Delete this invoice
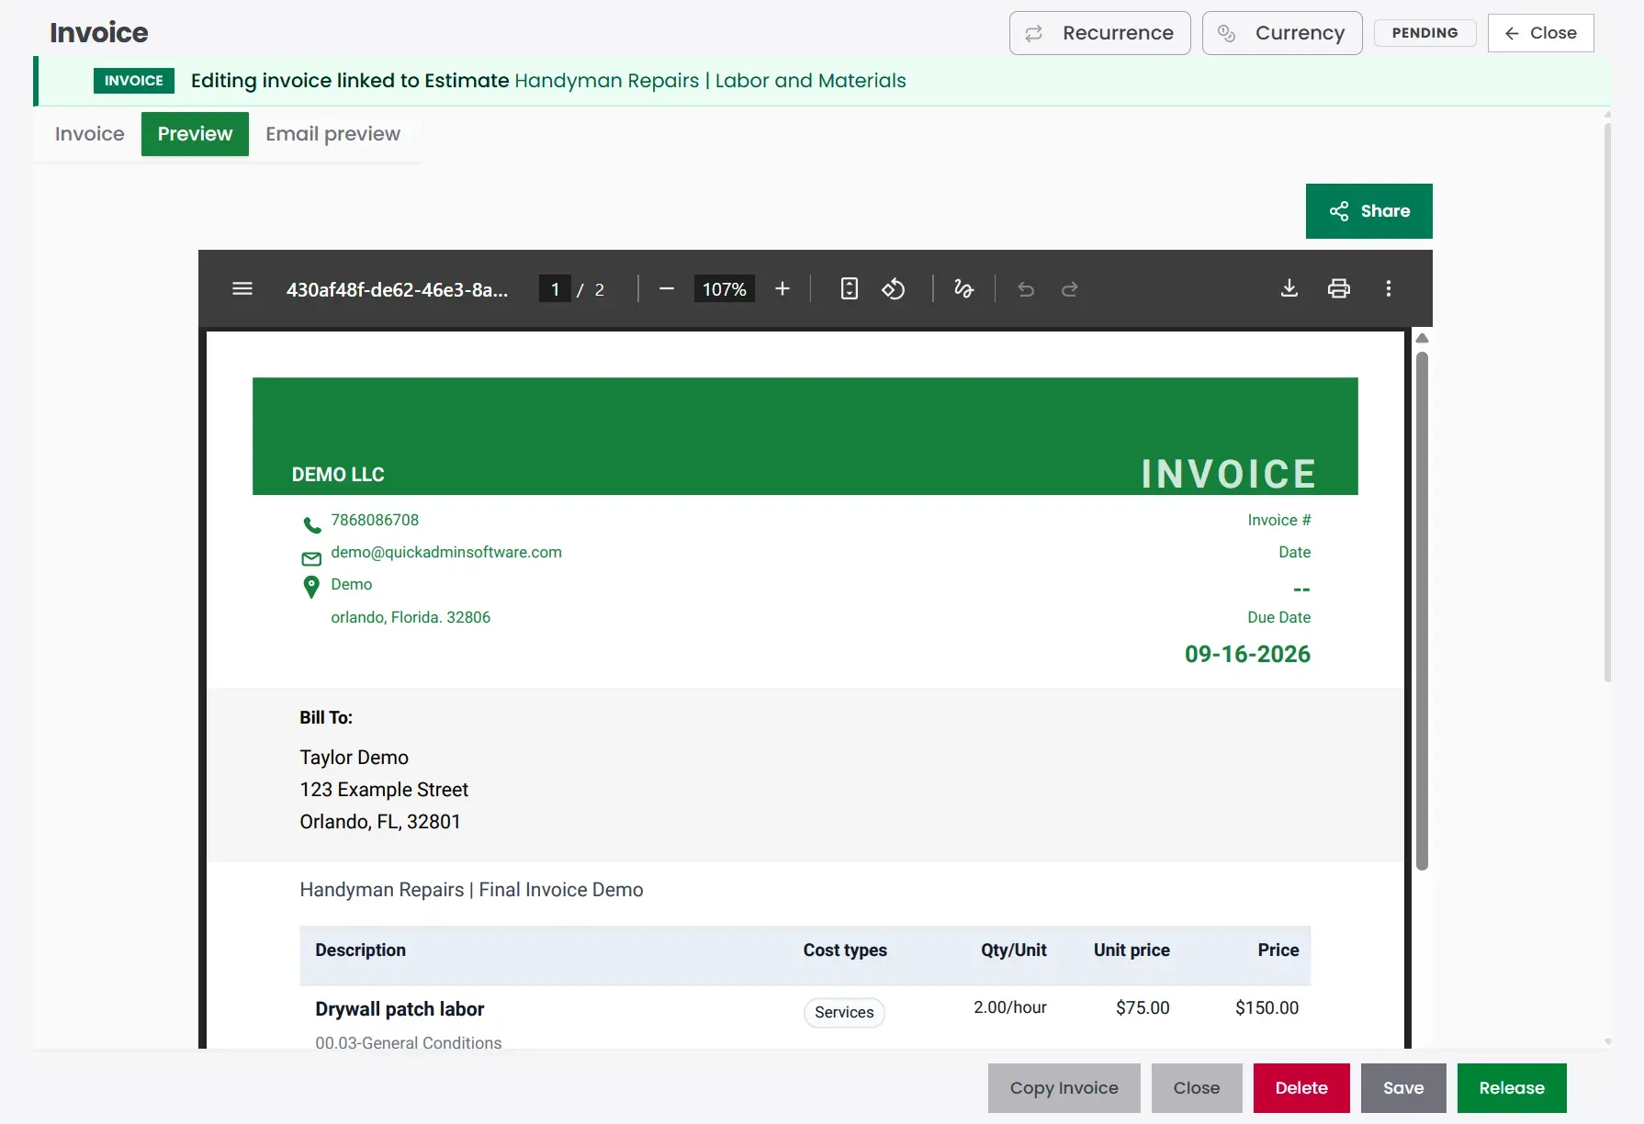The width and height of the screenshot is (1644, 1124). [1301, 1088]
